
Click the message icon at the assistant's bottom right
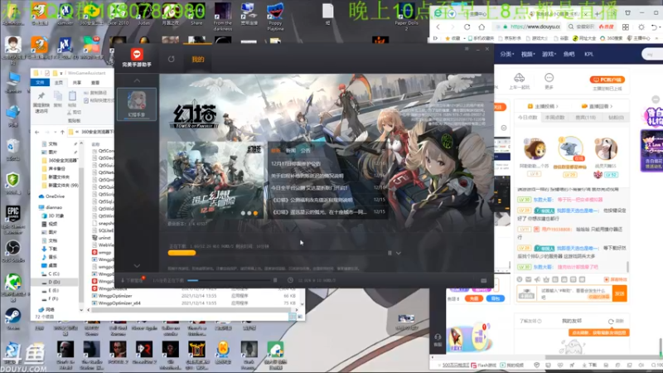coord(484,280)
